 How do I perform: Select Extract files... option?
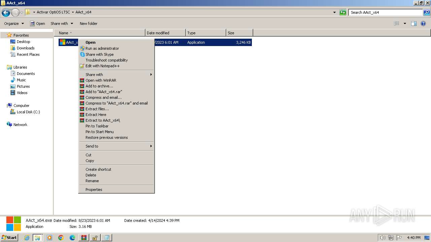[117, 109]
